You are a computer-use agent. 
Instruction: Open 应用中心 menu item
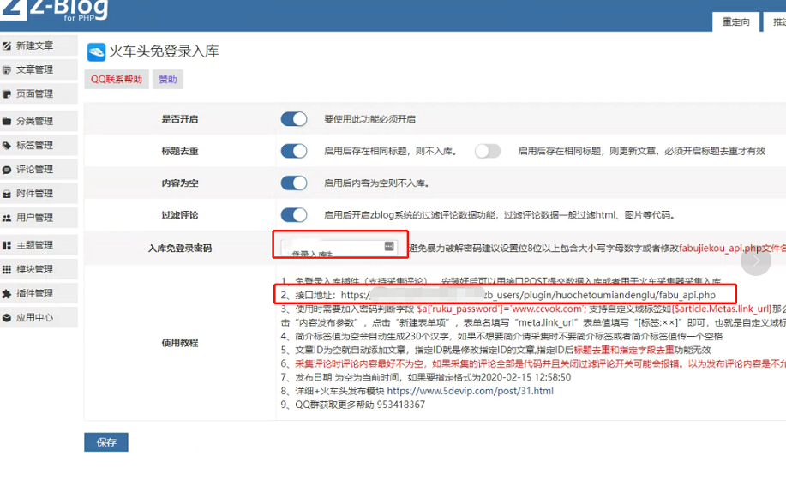click(39, 317)
